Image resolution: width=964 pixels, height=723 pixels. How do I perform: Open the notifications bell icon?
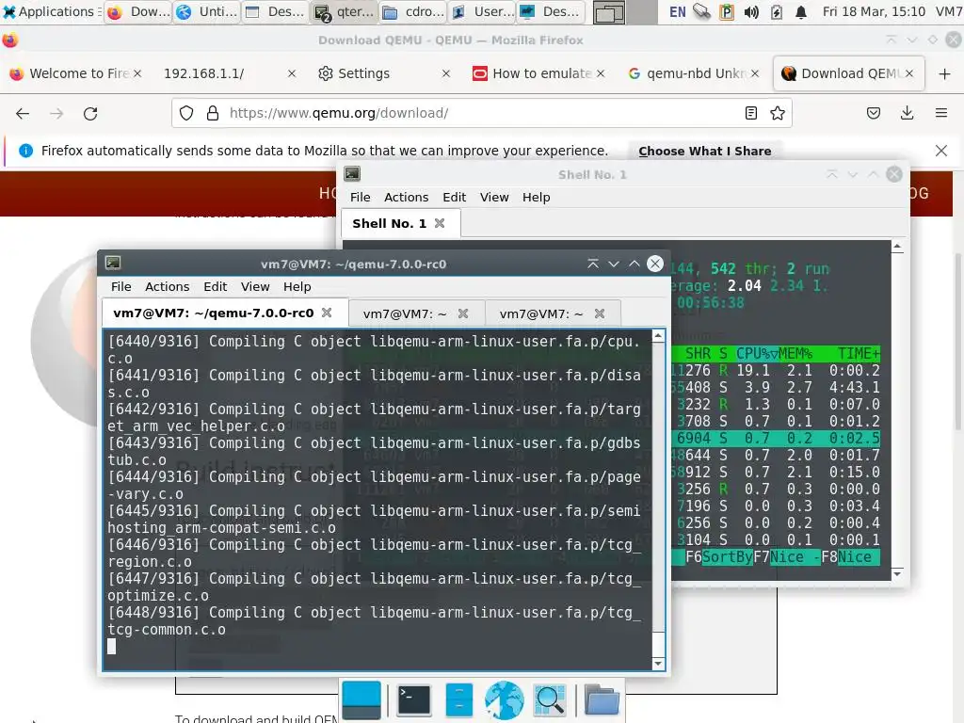[800, 11]
